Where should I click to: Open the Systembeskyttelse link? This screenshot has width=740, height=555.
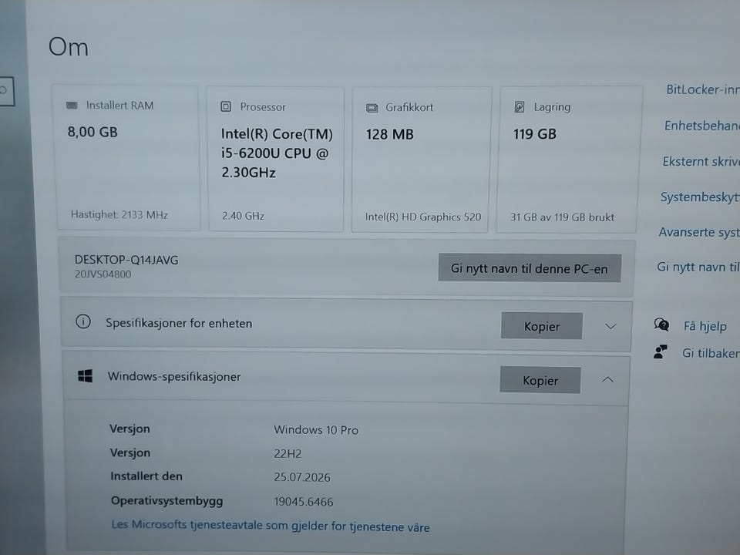point(700,197)
